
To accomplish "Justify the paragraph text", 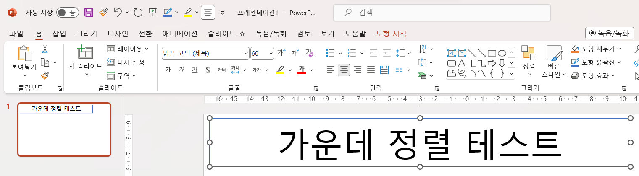I will coord(371,70).
